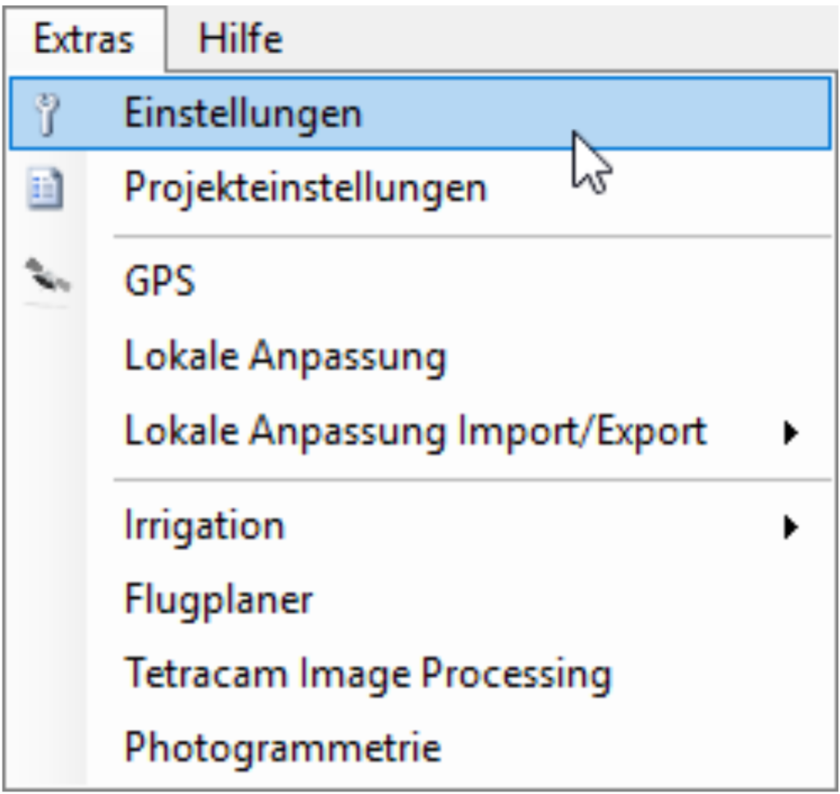Open Projekteinstellungen menu entry
This screenshot has height=794, width=840.
pos(305,189)
